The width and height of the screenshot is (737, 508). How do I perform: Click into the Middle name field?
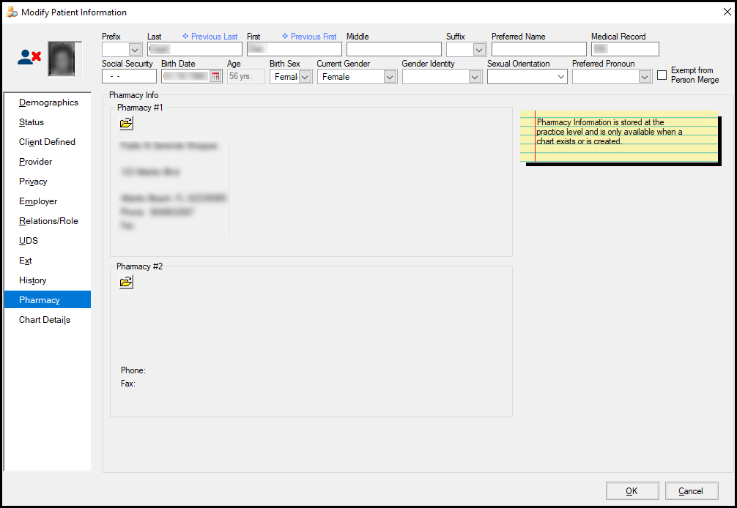click(393, 49)
